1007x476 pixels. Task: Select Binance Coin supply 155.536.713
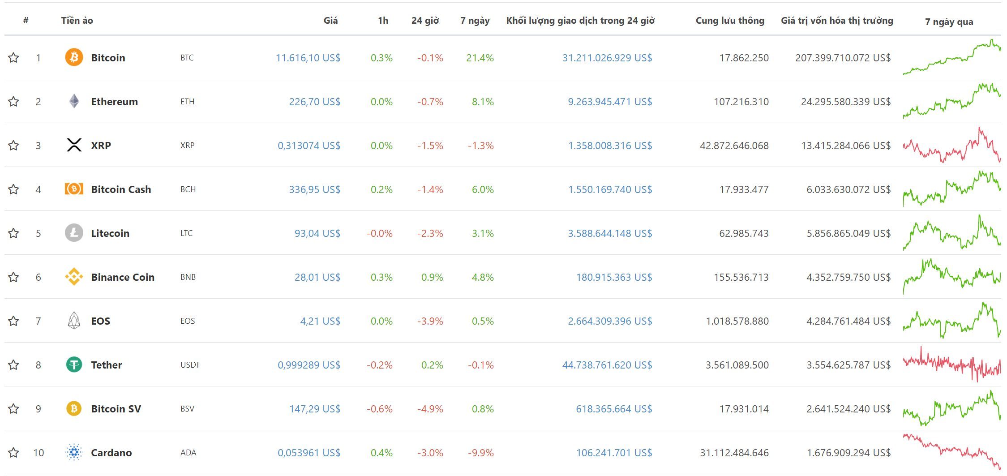(x=741, y=277)
